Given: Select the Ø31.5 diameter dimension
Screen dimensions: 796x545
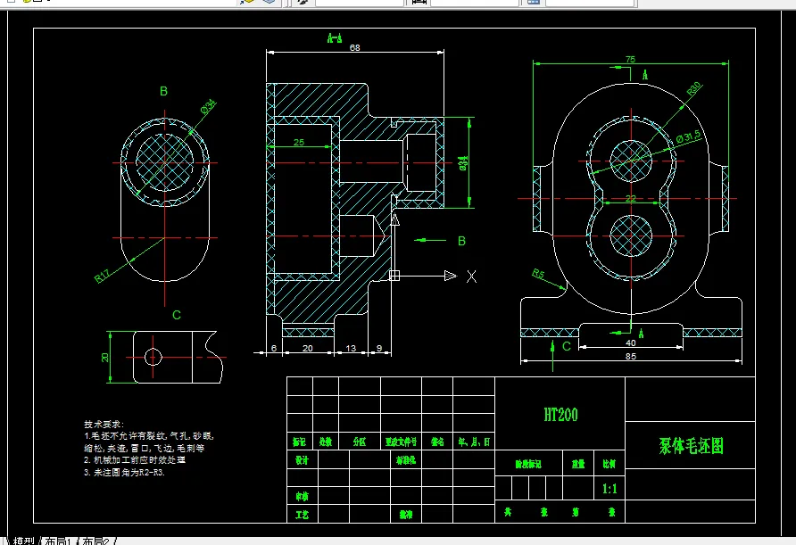Looking at the screenshot, I should pos(689,136).
